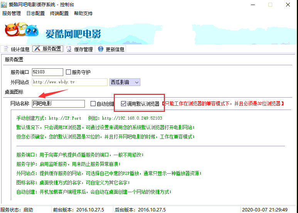This screenshot has width=298, height=213.
Task: Click the line starting 默认情况下
Action: 106,127
